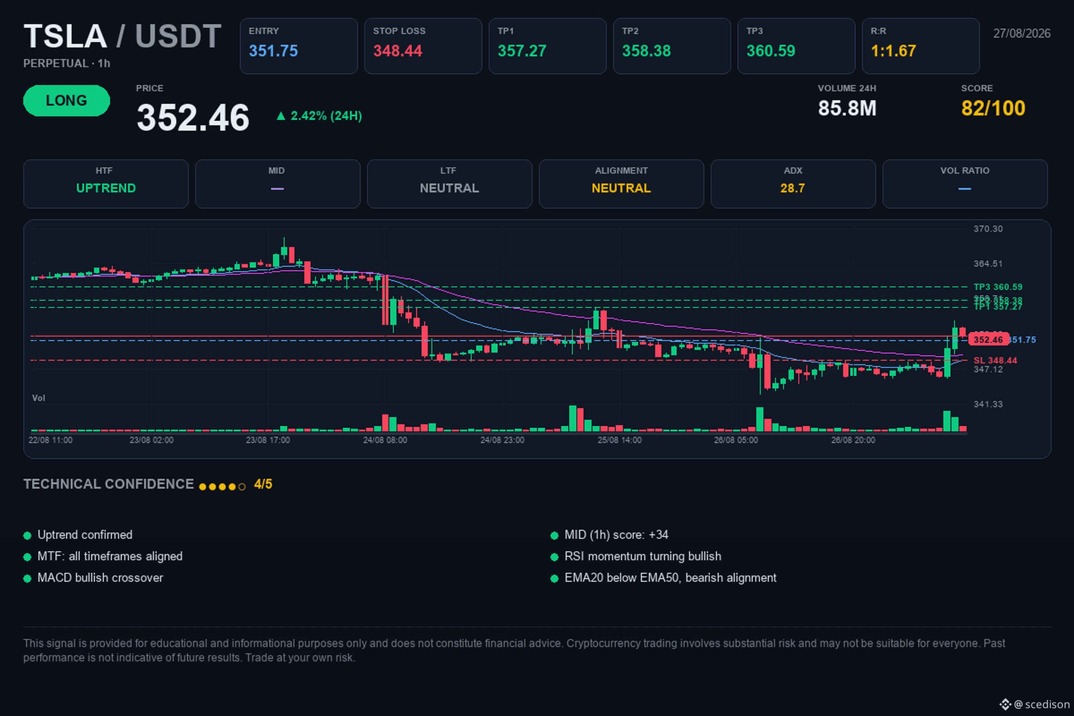This screenshot has height=716, width=1074.
Task: Select the STOP LOSS 348.44 card
Action: pyautogui.click(x=423, y=46)
